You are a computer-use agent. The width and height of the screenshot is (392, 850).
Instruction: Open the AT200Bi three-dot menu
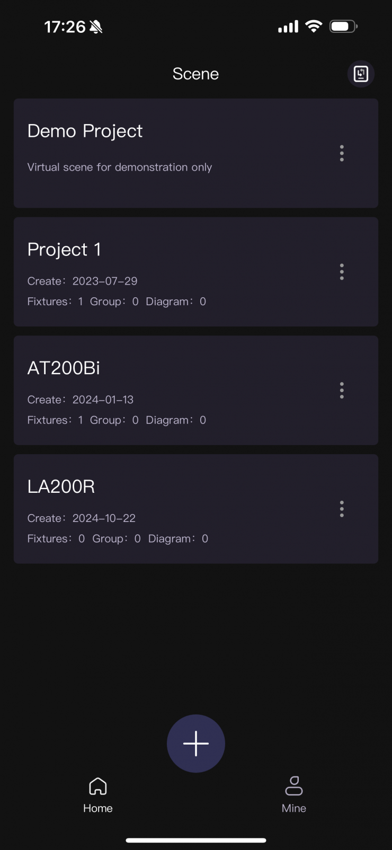[342, 391]
